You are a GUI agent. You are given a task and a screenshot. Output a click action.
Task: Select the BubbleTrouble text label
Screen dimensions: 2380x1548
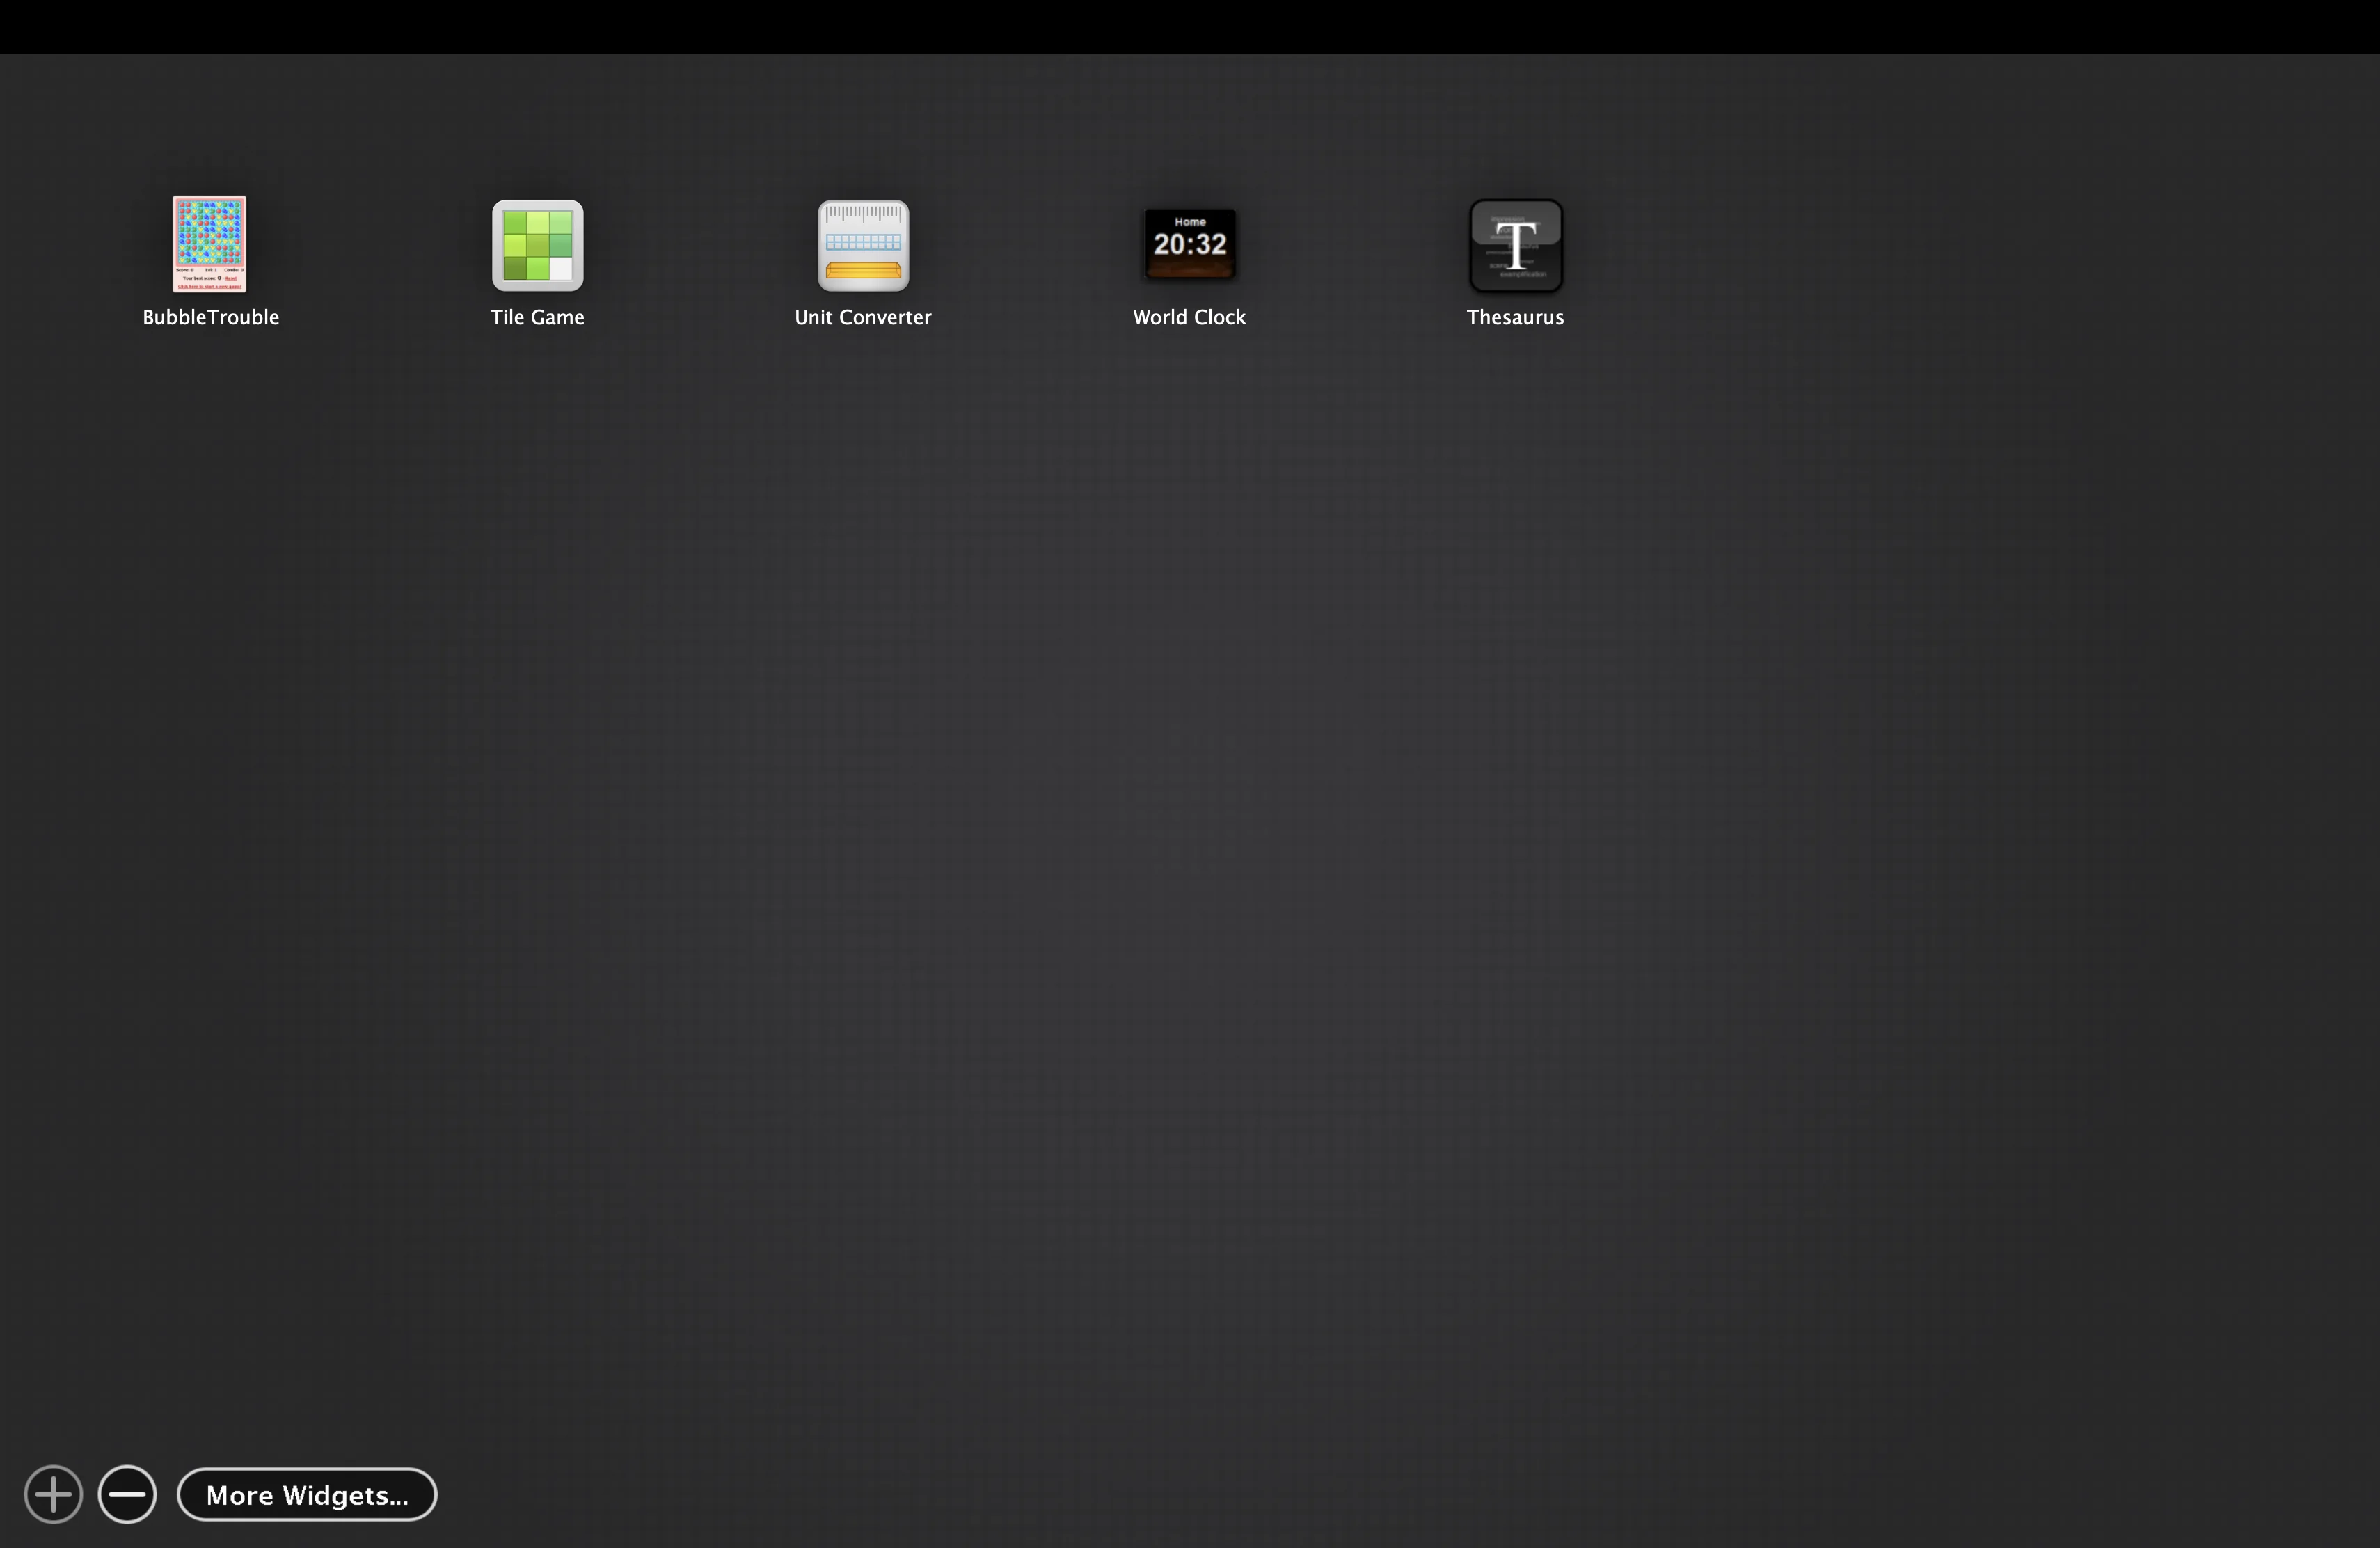(210, 317)
